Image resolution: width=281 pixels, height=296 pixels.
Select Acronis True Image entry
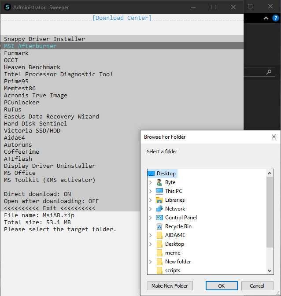point(36,96)
